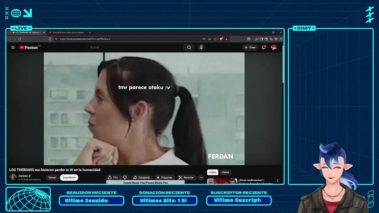The height and width of the screenshot is (213, 379).
Task: Click the magnifier search button
Action: click(x=189, y=47)
